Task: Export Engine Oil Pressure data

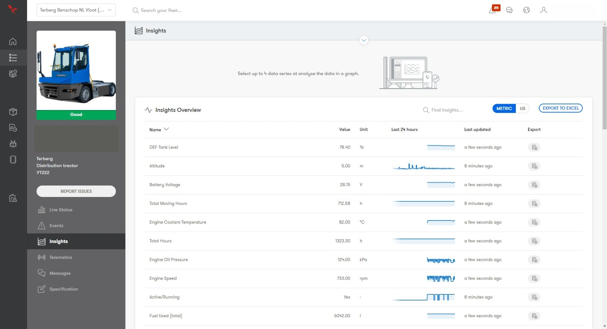Action: pos(534,260)
